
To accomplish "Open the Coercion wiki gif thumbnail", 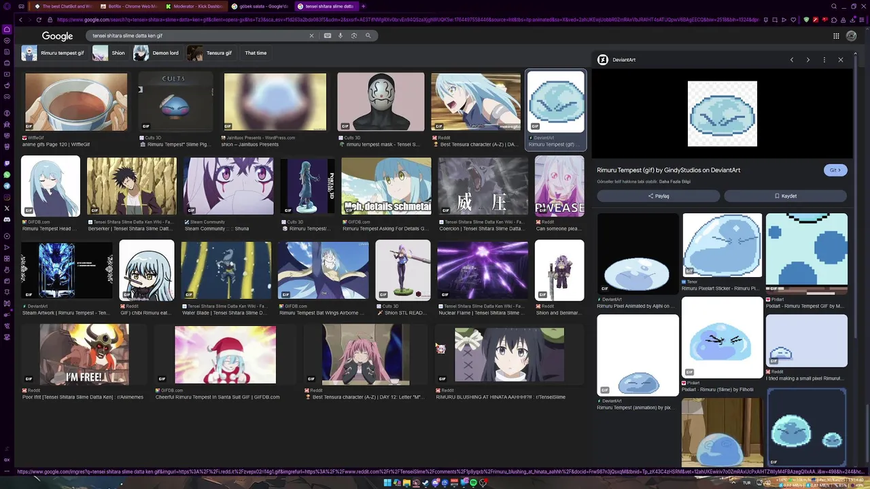I will pos(483,187).
